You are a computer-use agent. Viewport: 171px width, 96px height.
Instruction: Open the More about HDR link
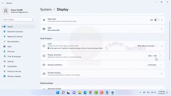tap(53, 30)
